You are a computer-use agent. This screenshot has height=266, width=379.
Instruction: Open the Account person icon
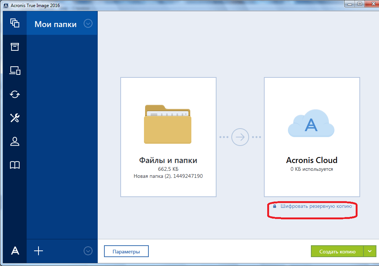[x=15, y=142]
